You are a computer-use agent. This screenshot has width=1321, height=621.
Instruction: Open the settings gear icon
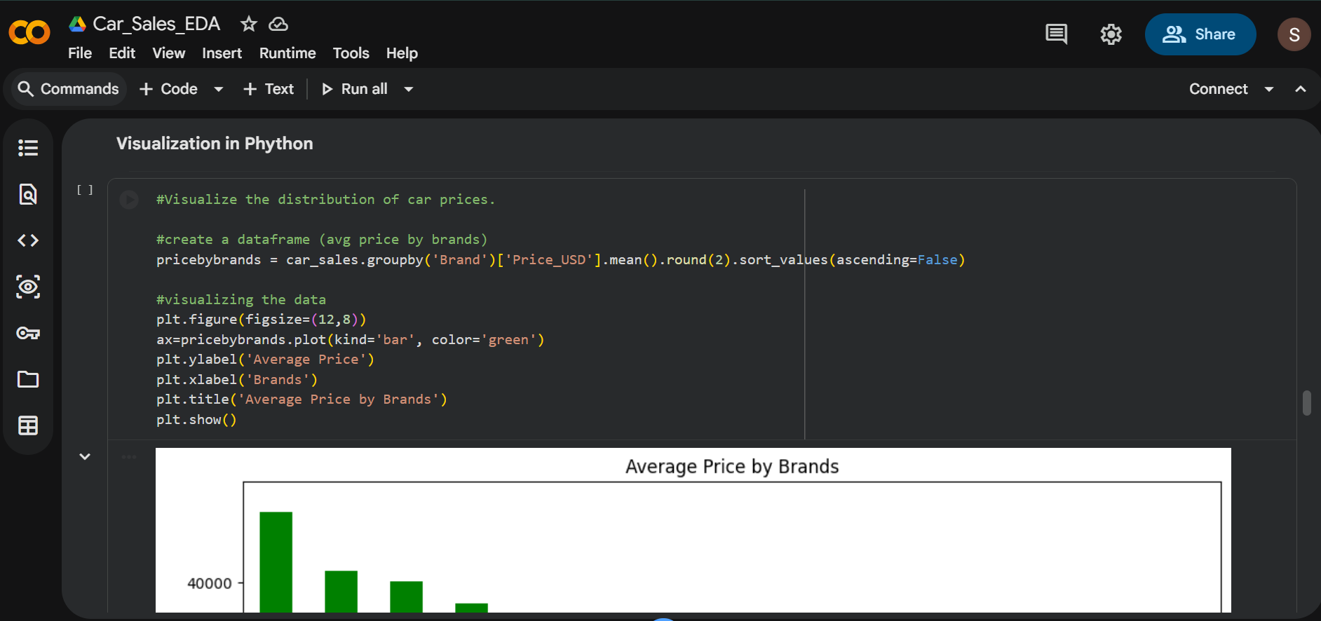point(1111,34)
